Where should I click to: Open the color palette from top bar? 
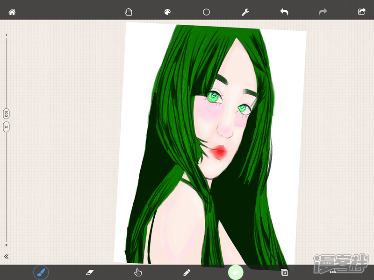(x=167, y=12)
